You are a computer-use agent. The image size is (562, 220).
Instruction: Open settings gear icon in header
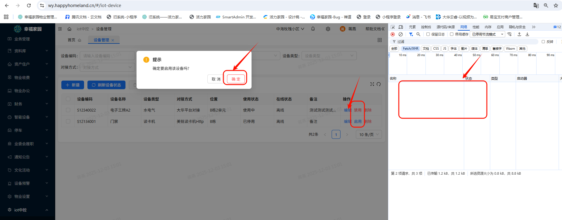tap(328, 29)
